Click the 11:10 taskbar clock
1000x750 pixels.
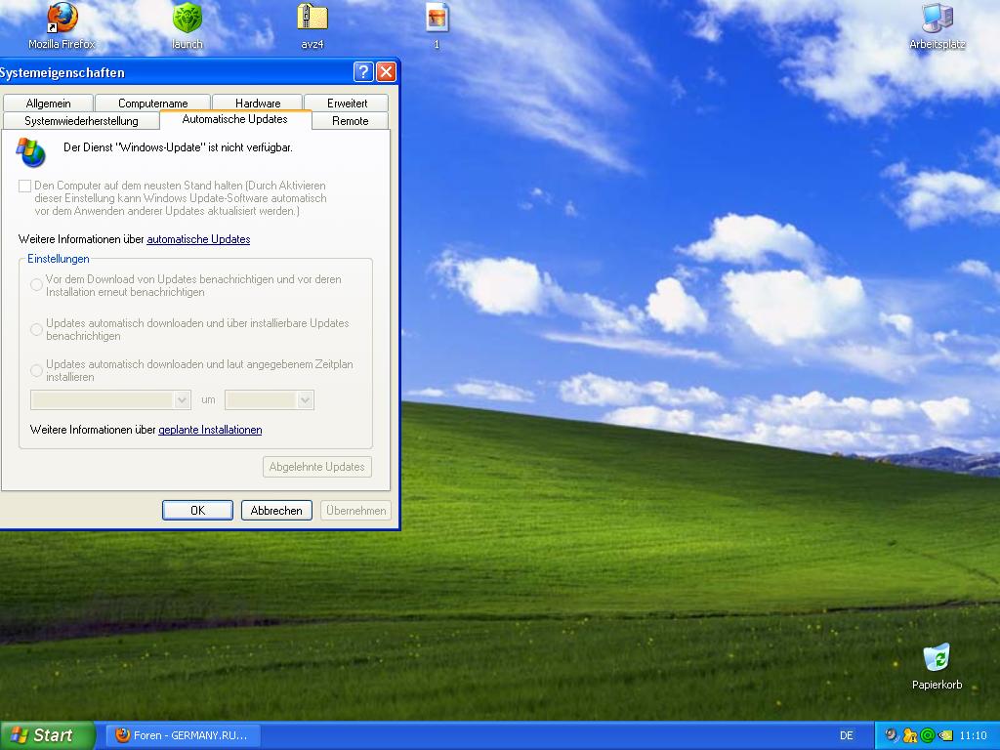(x=973, y=735)
